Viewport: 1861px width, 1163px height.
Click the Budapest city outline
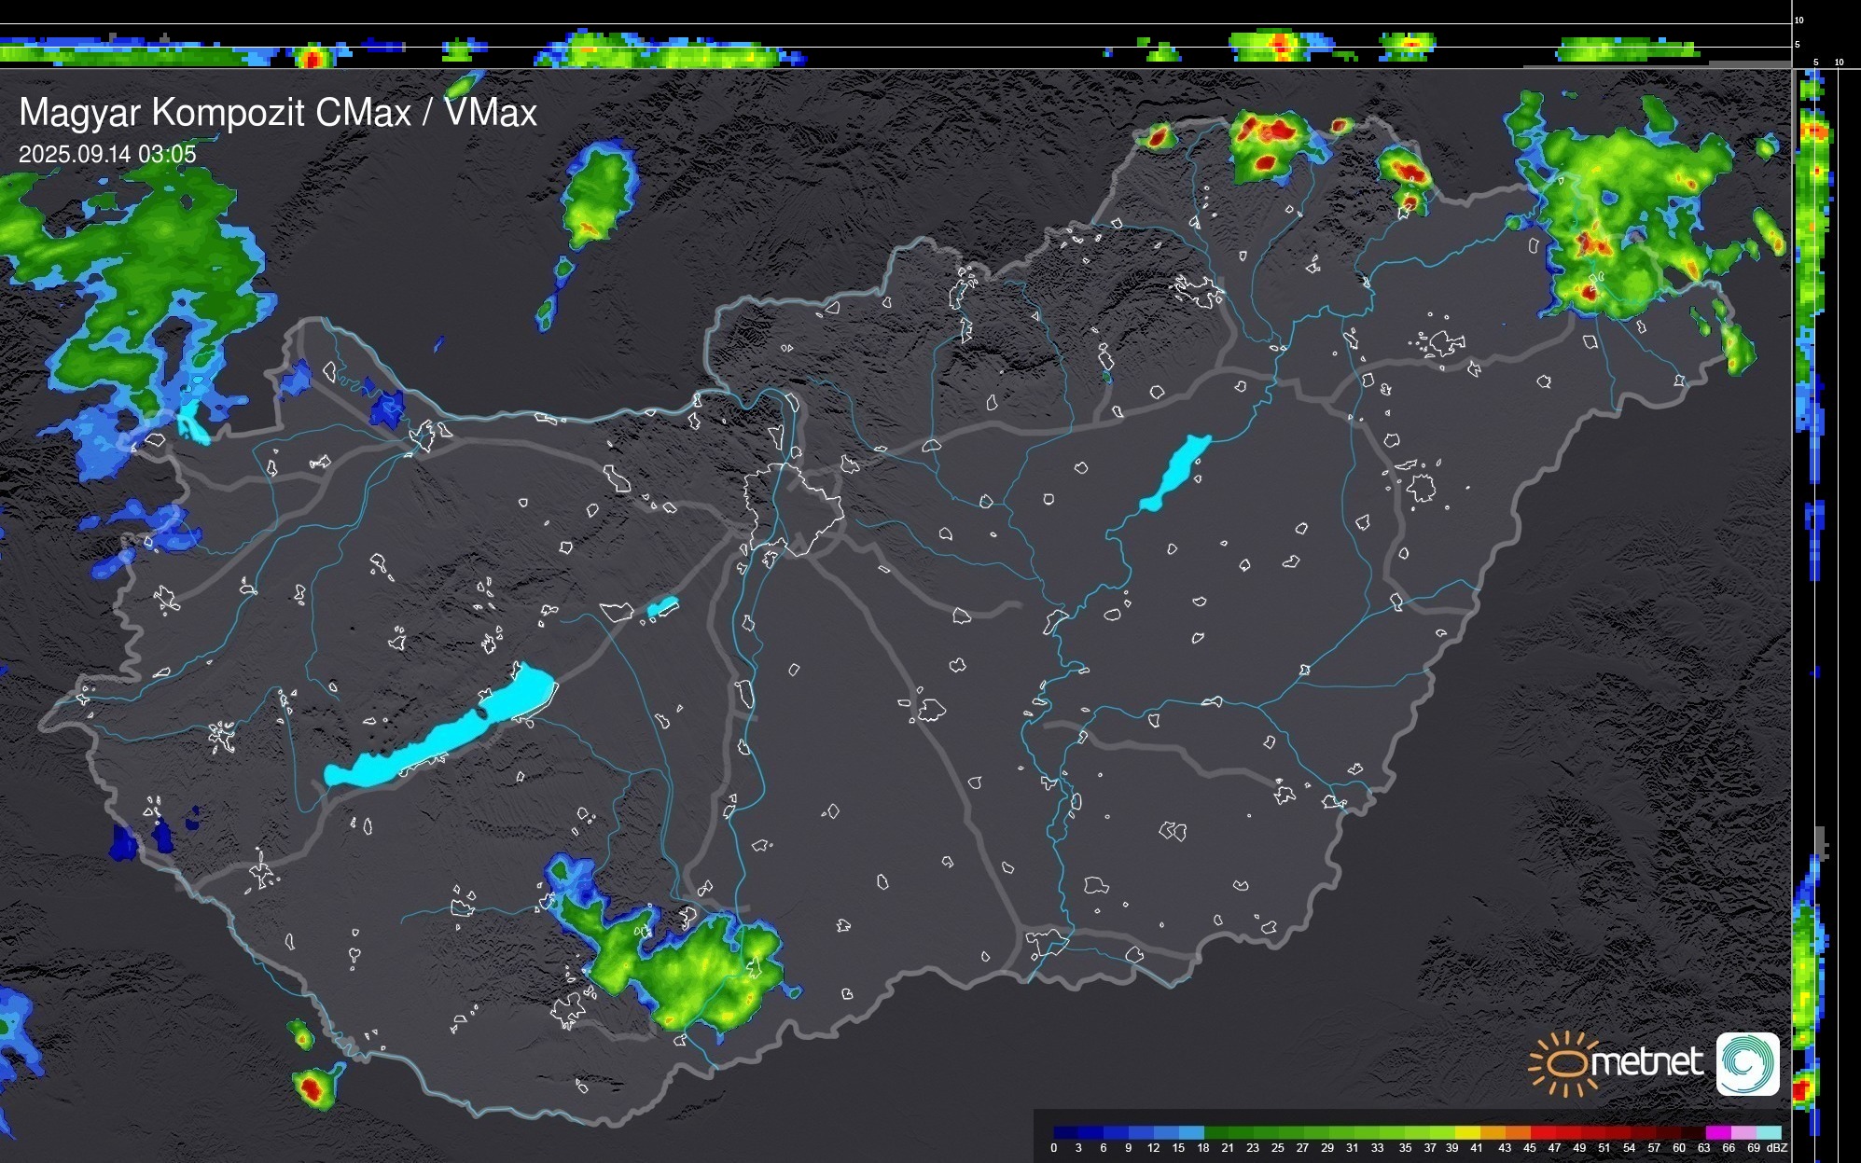click(793, 508)
